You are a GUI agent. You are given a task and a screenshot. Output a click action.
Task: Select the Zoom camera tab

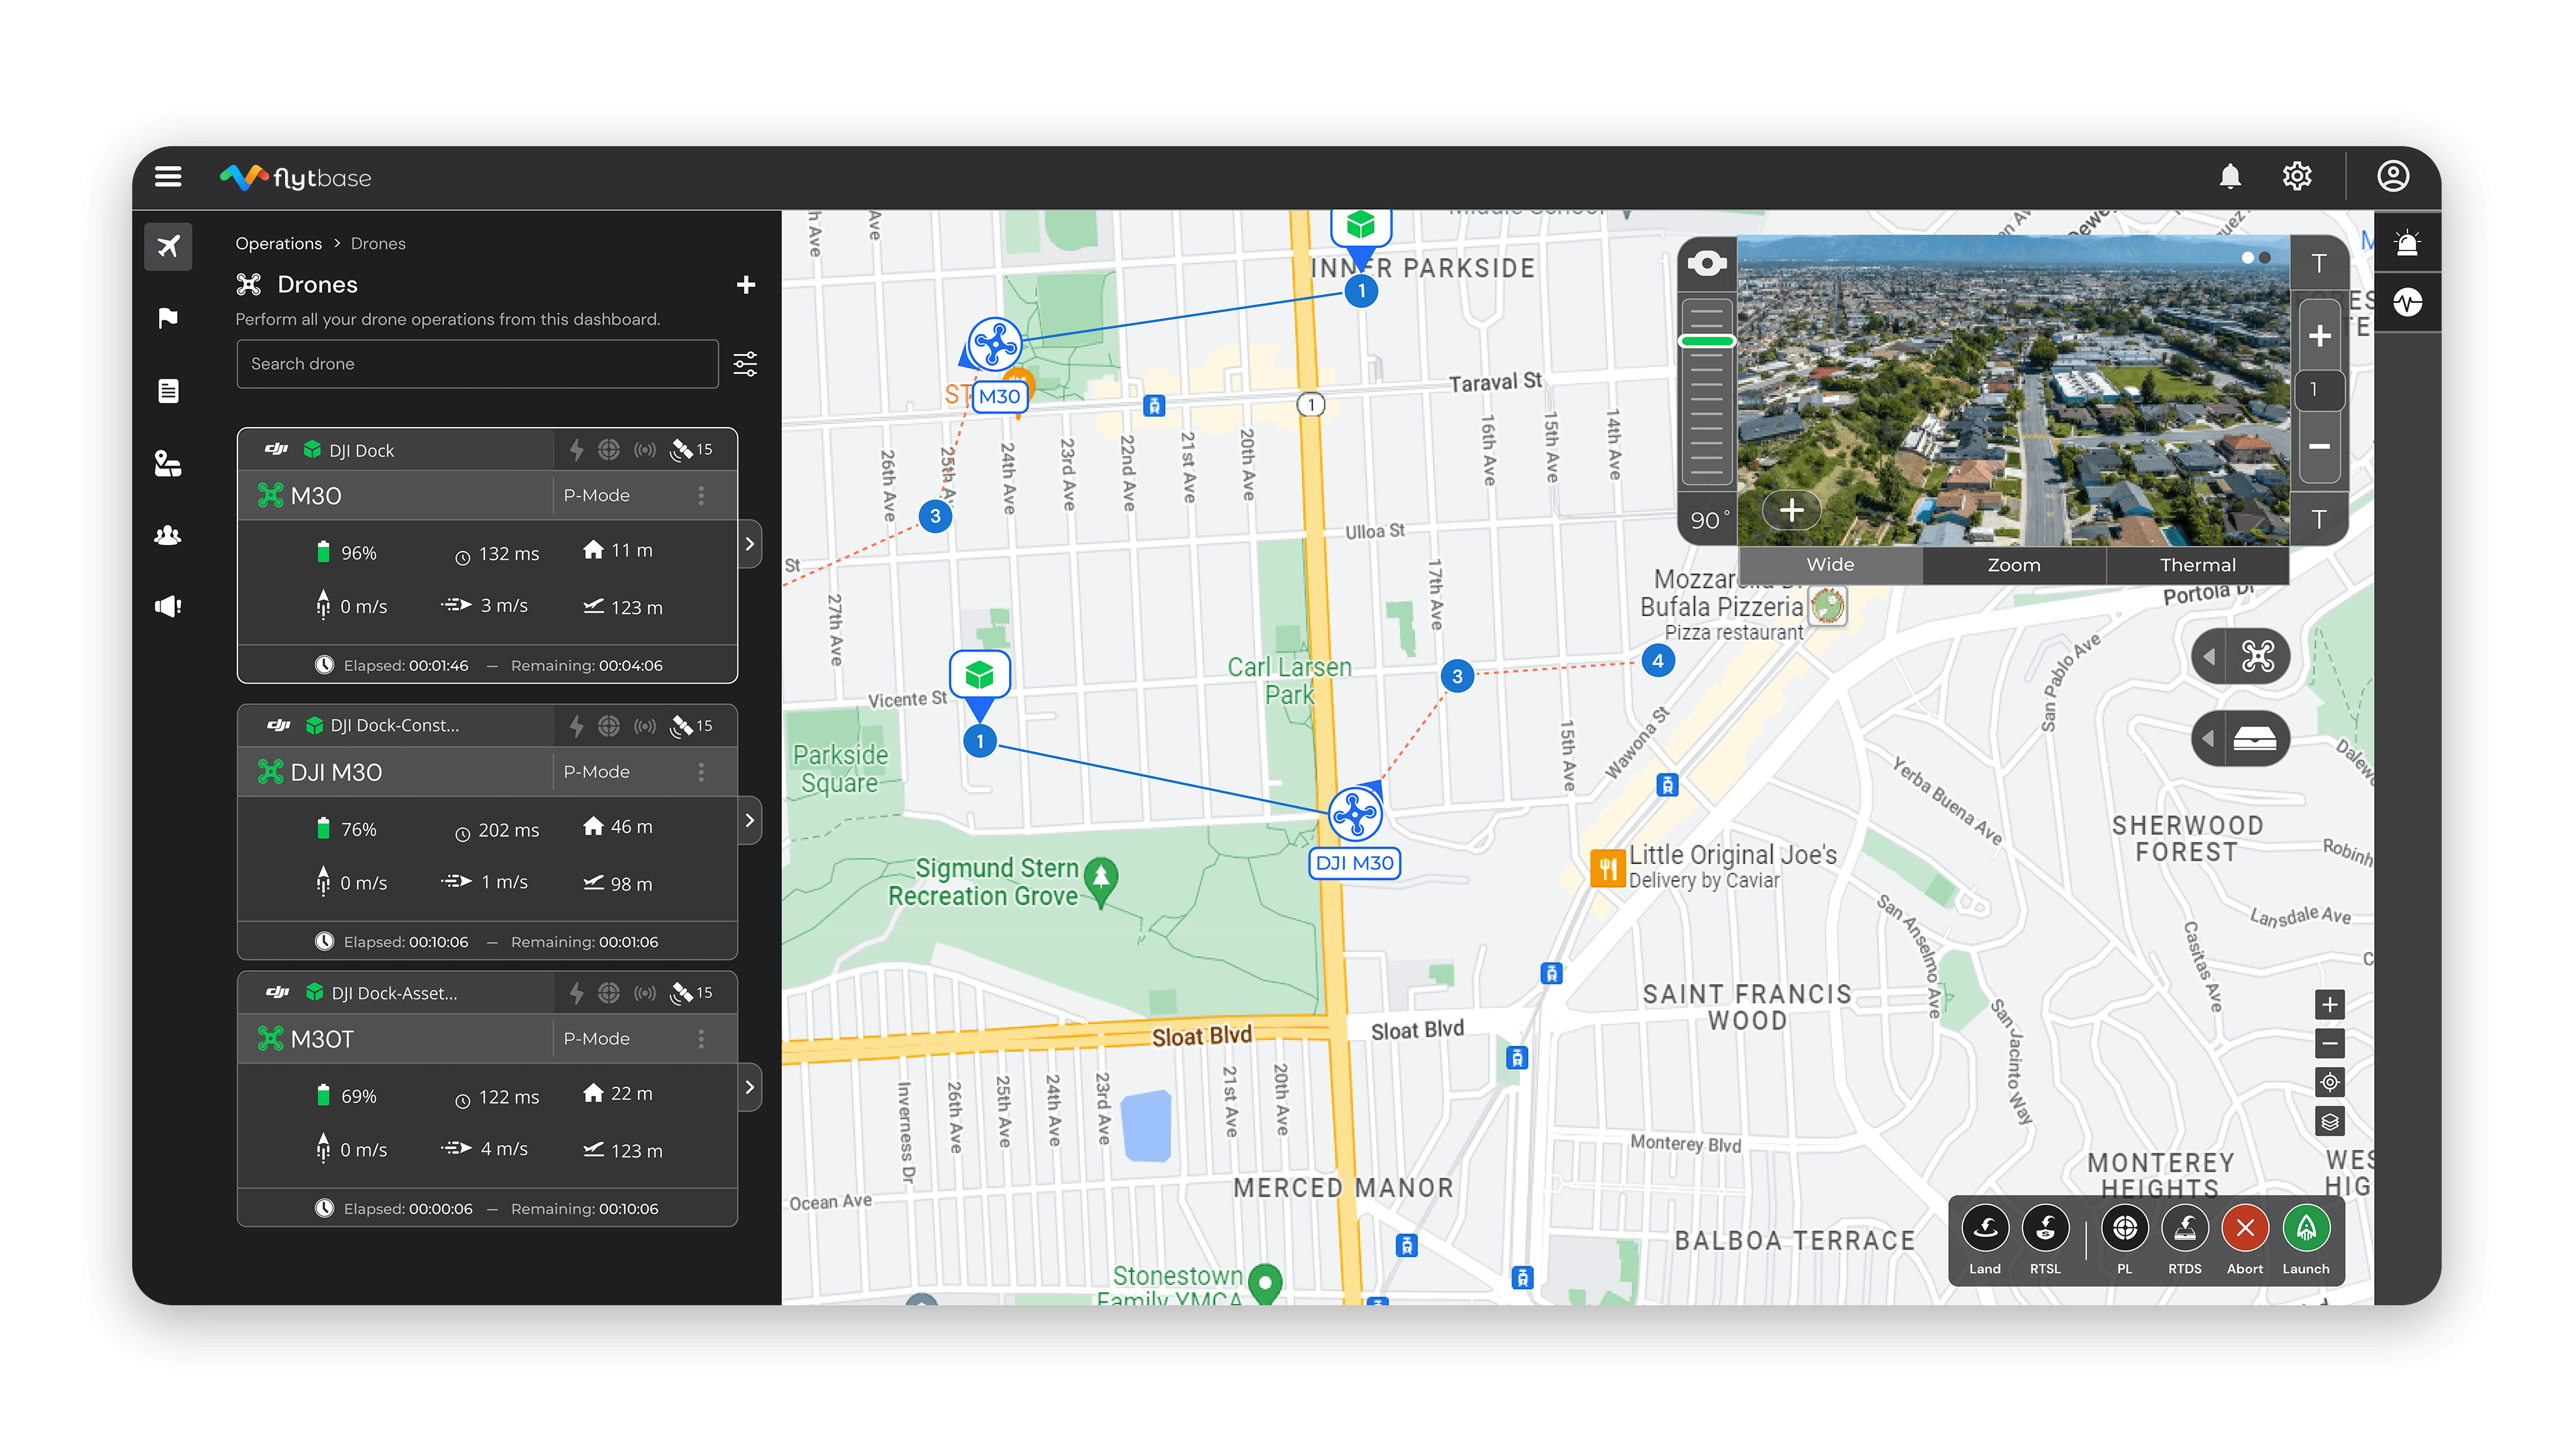2013,566
